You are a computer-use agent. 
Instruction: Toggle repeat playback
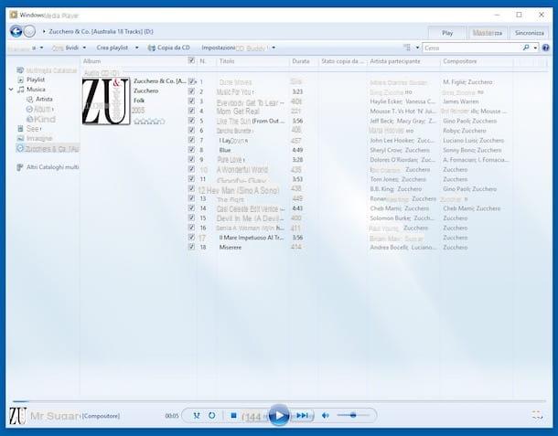(211, 415)
